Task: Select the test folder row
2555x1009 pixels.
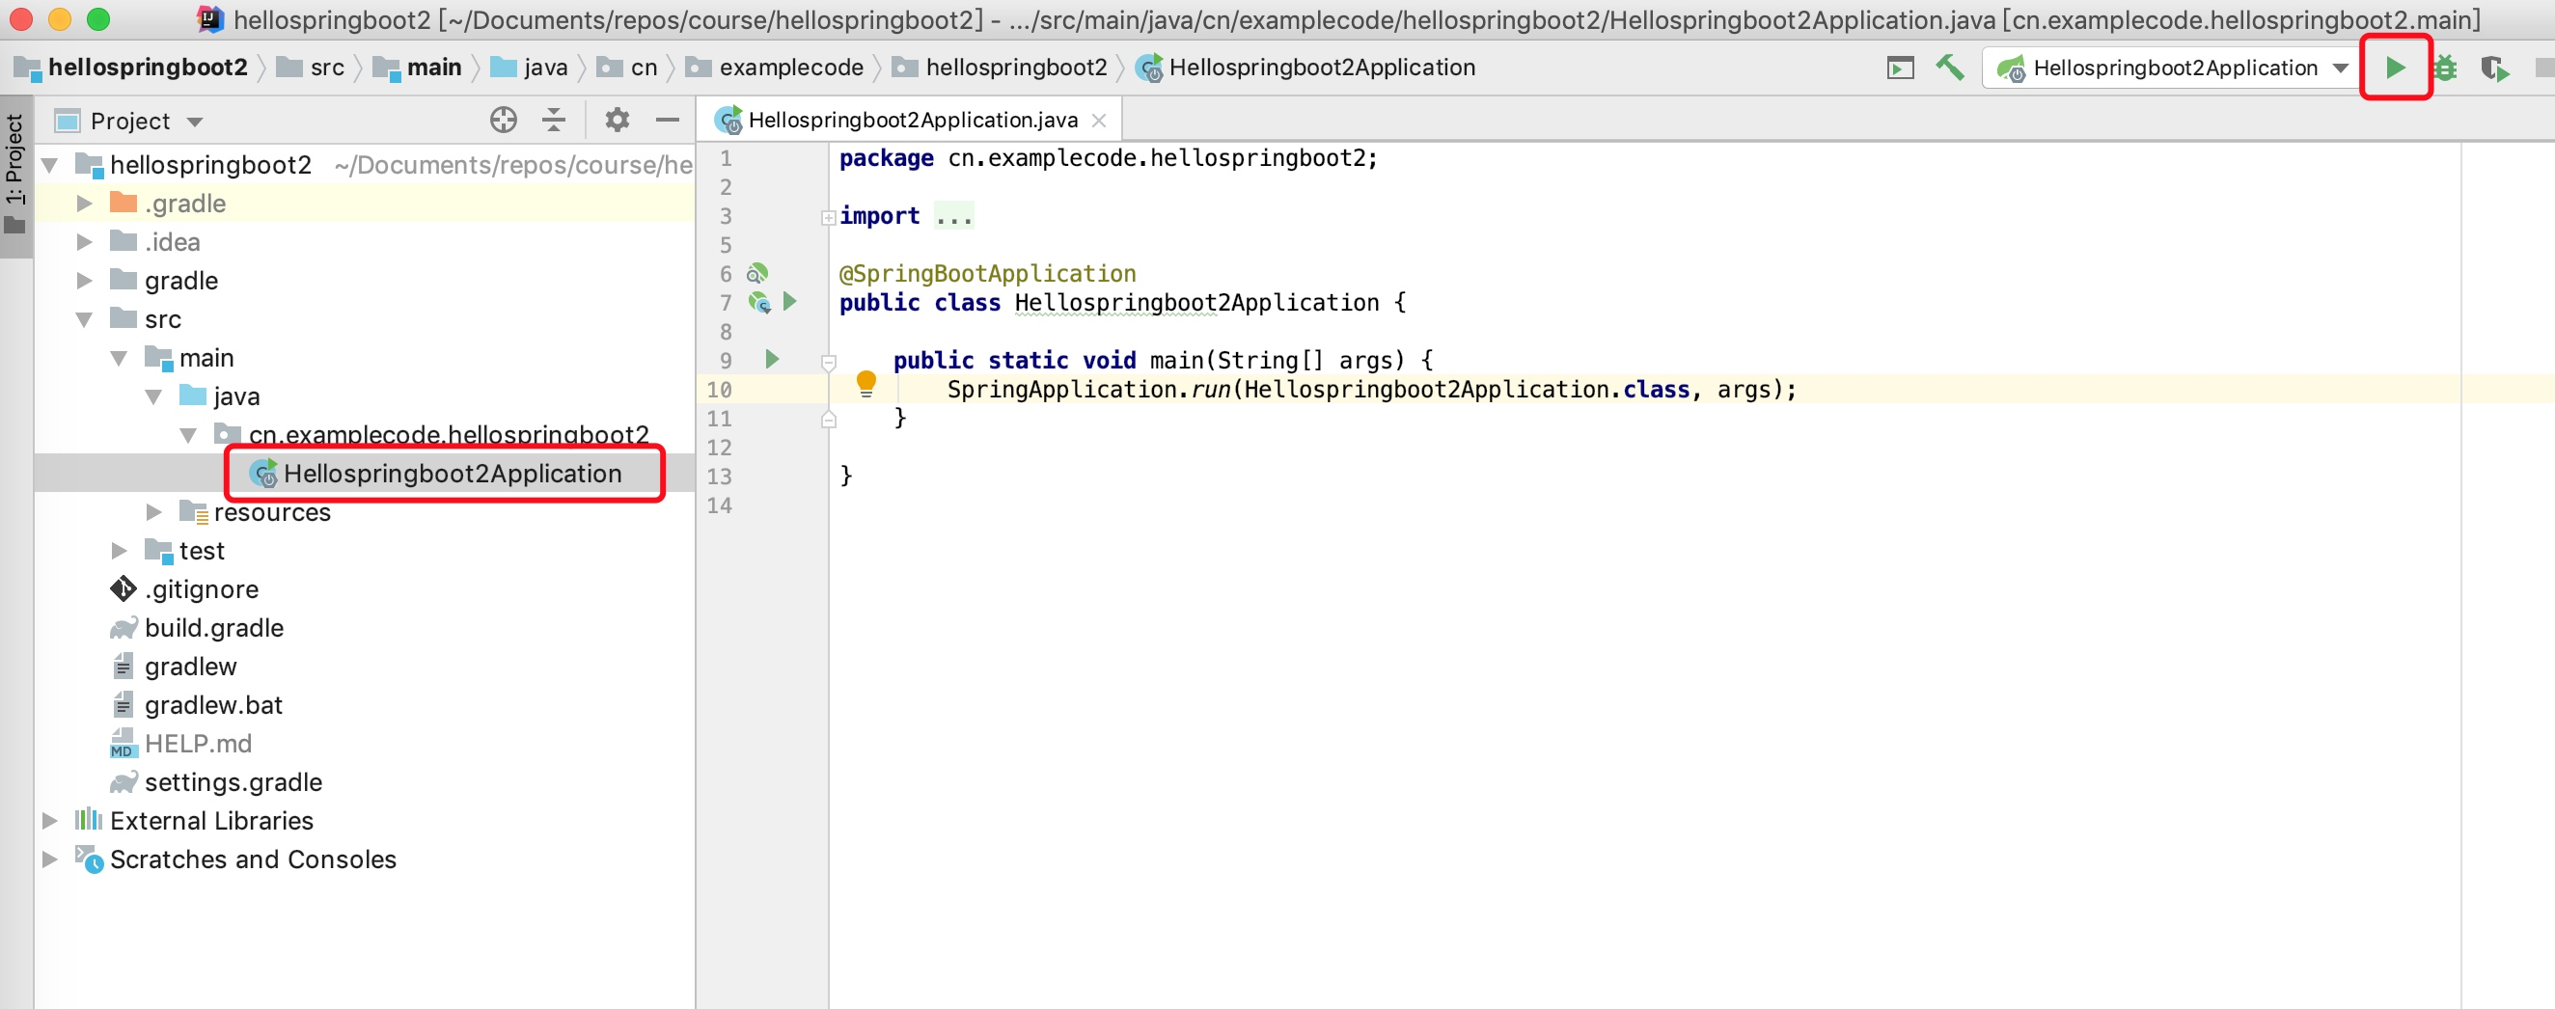Action: [365, 551]
